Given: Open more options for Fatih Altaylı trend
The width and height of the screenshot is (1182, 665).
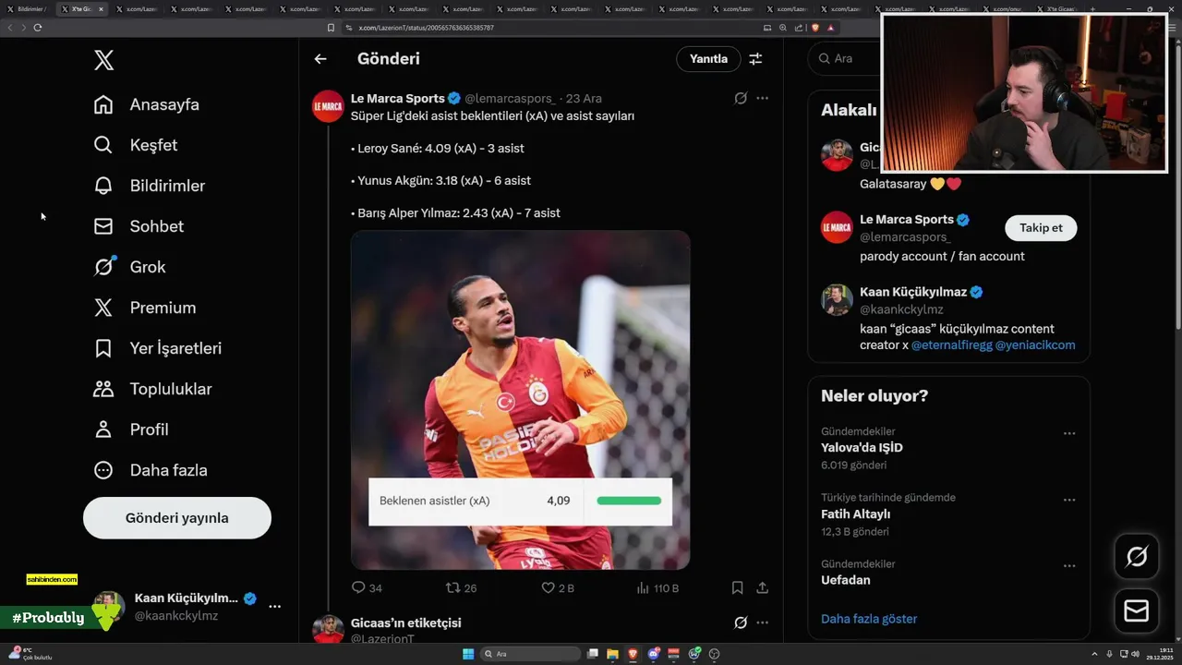Looking at the screenshot, I should [1068, 500].
